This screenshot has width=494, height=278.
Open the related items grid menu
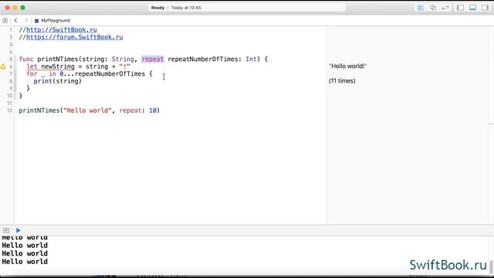(x=5, y=21)
